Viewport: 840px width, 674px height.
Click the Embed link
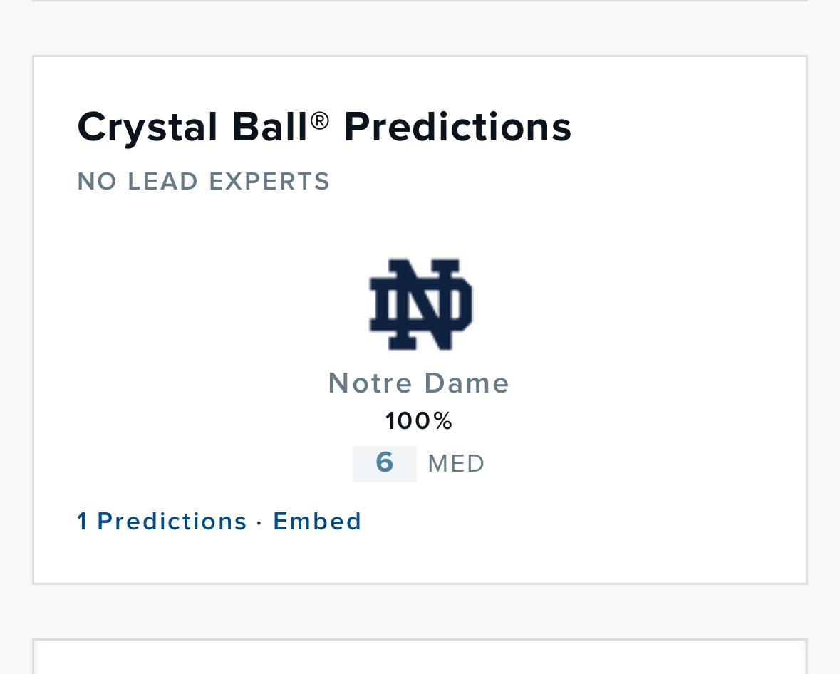[317, 522]
